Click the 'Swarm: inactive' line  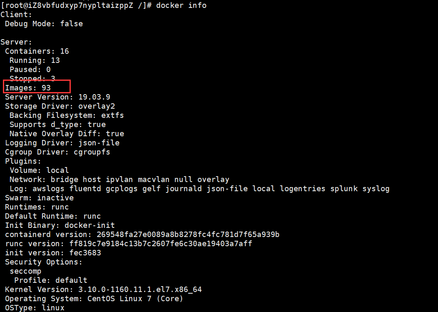coord(40,198)
